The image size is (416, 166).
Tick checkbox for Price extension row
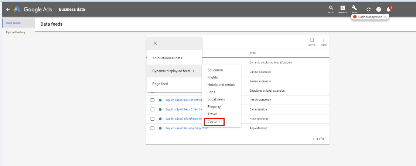click(152, 119)
